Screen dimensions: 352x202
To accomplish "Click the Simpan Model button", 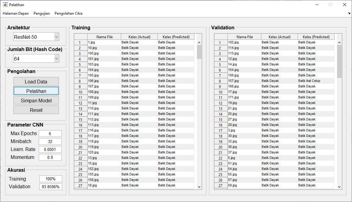I will coord(36,101).
